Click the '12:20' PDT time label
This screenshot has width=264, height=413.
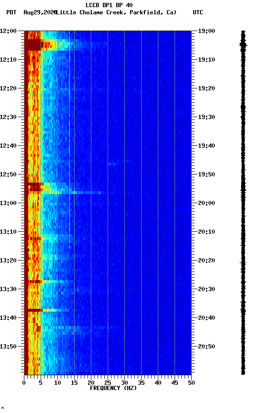click(x=8, y=88)
